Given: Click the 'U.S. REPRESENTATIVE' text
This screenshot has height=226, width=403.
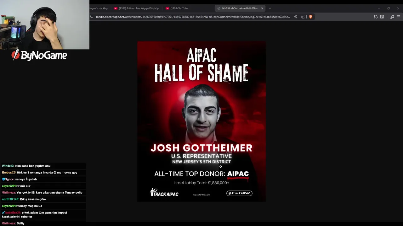Looking at the screenshot, I should point(201,156).
